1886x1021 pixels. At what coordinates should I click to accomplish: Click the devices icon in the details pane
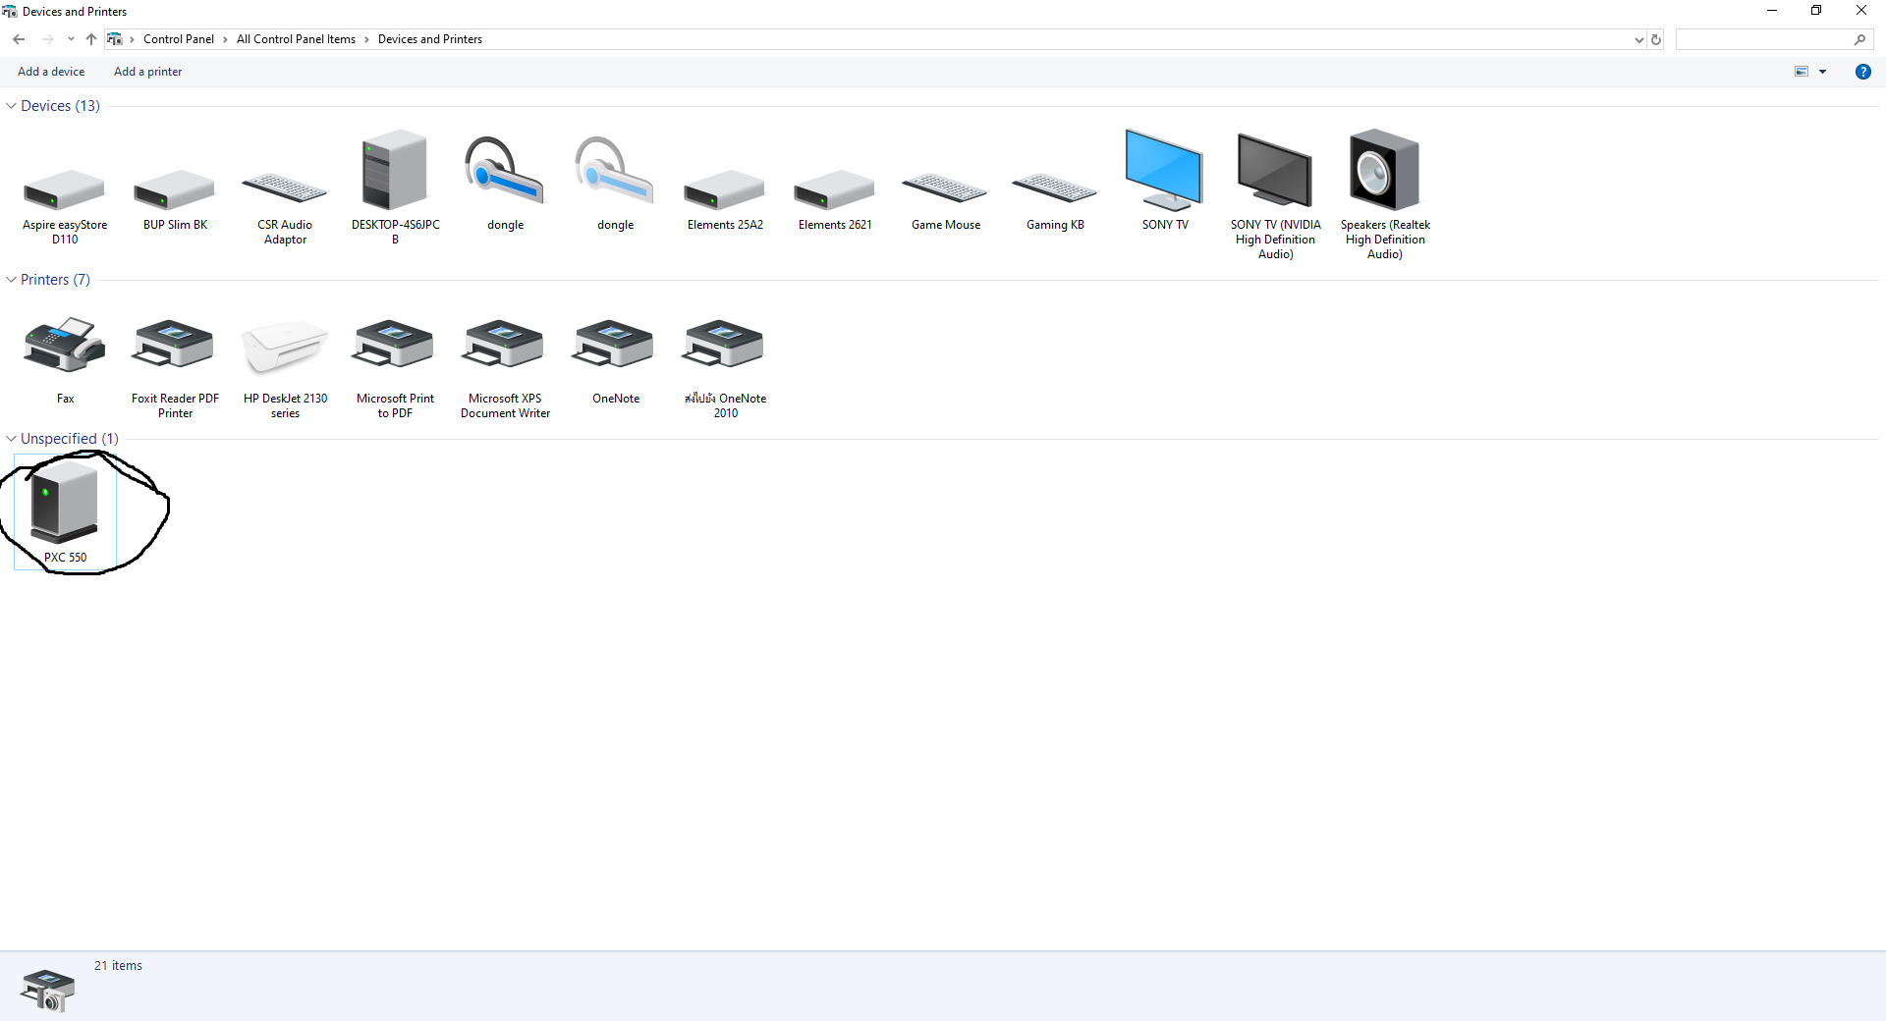tap(47, 989)
